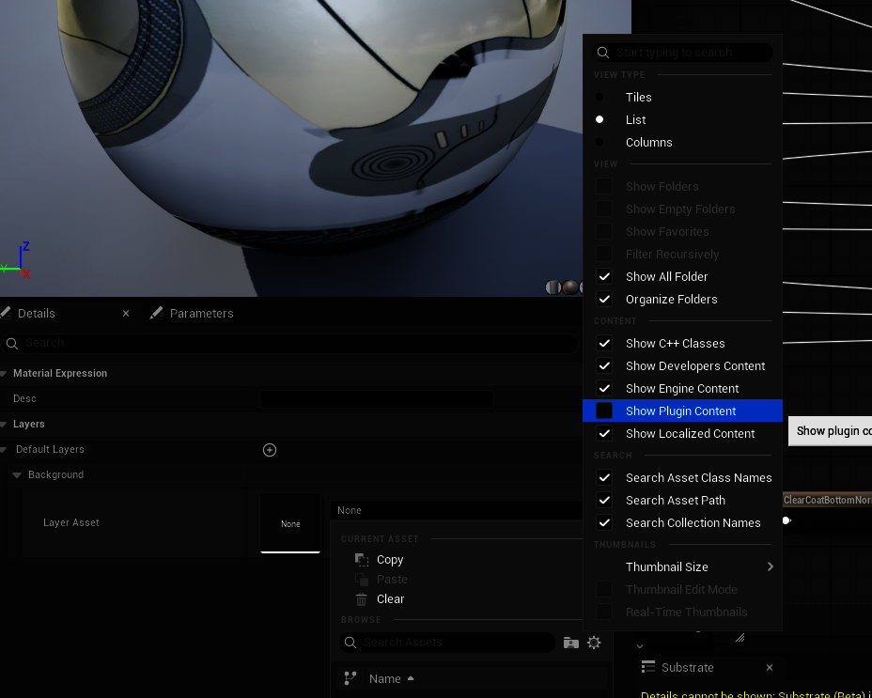Switch to the Parameters tab

(x=201, y=314)
